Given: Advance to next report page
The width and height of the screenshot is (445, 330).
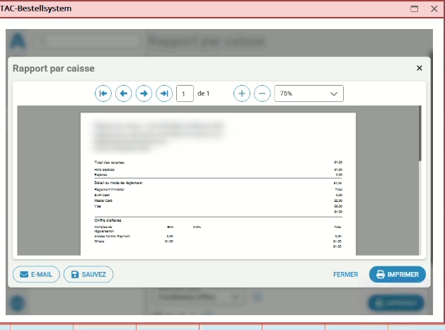Looking at the screenshot, I should 144,93.
